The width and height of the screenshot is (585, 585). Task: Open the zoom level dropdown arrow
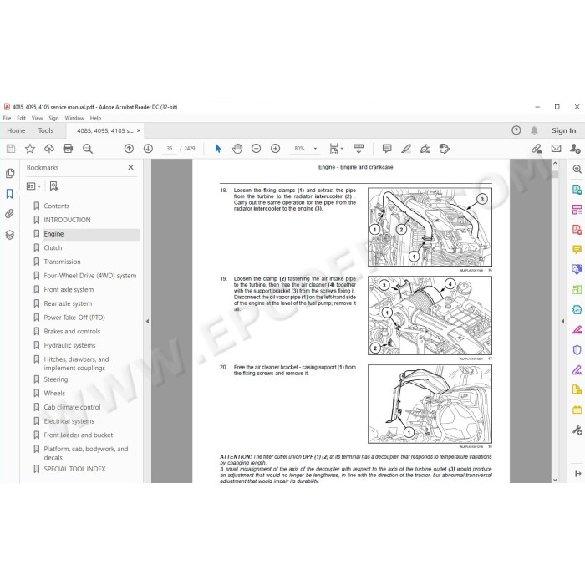315,149
